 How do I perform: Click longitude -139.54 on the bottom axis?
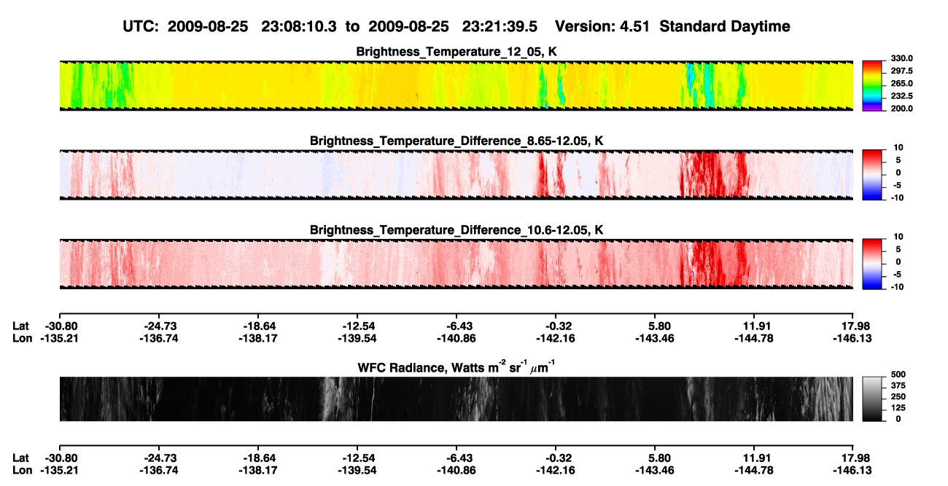357,471
